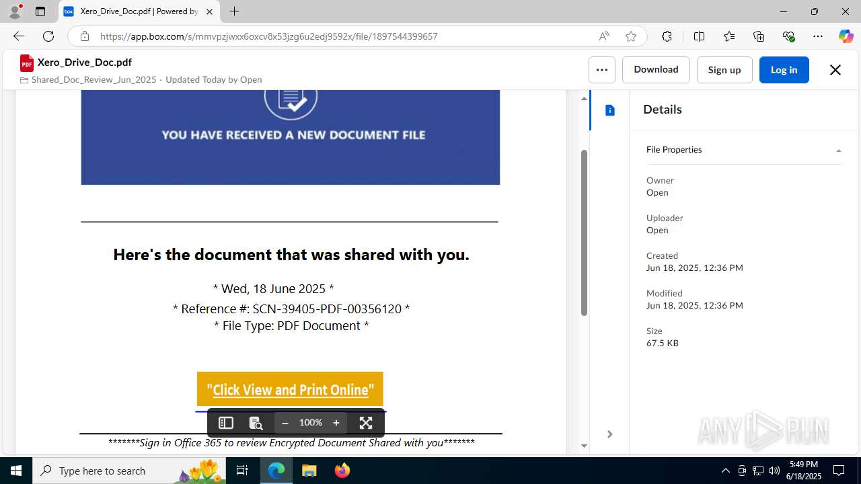Screen dimensions: 861x484
Task: Open the browser profile icon
Action: 15,11
